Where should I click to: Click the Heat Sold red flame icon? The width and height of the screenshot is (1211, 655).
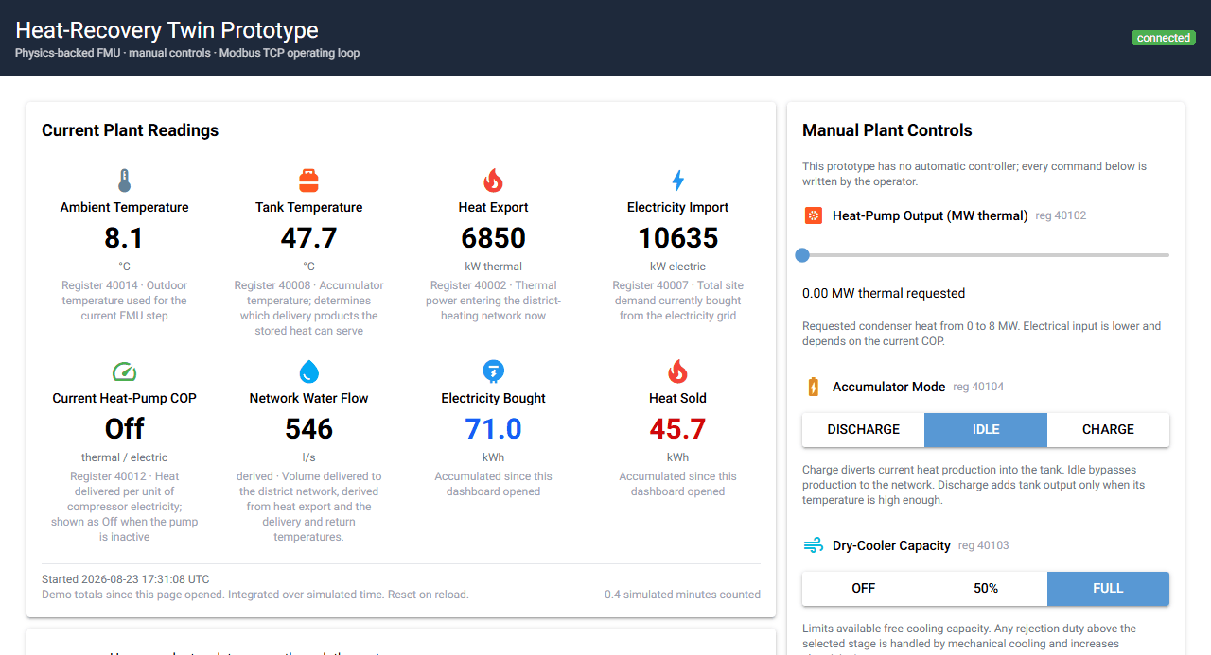677,371
